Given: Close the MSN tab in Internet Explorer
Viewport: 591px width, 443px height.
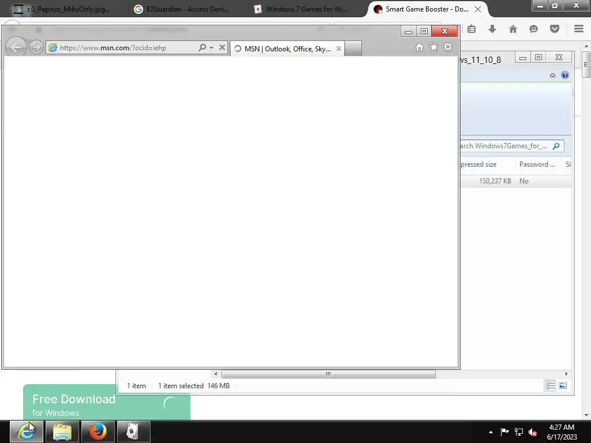Looking at the screenshot, I should tap(338, 48).
